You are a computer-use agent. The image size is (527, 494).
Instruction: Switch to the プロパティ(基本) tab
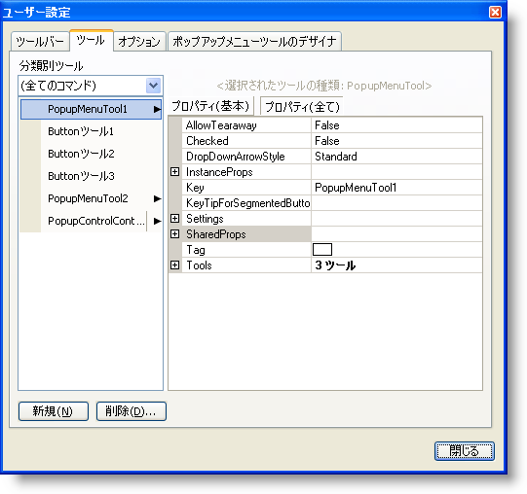tap(210, 106)
